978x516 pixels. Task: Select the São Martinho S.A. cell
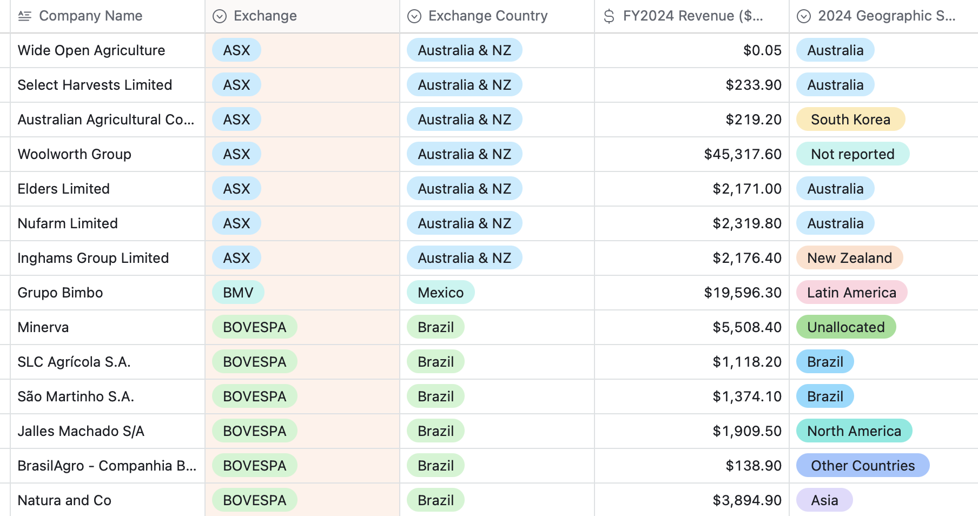click(108, 396)
